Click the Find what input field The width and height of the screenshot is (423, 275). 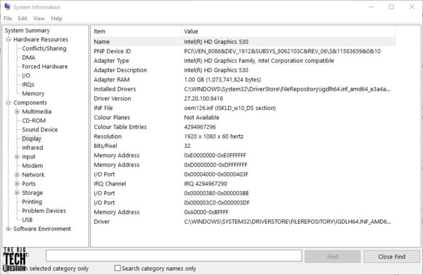173,256
